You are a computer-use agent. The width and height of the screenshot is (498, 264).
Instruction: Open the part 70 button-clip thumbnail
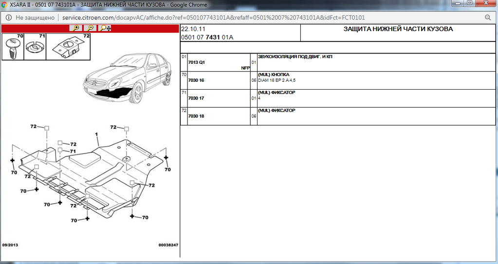13,47
